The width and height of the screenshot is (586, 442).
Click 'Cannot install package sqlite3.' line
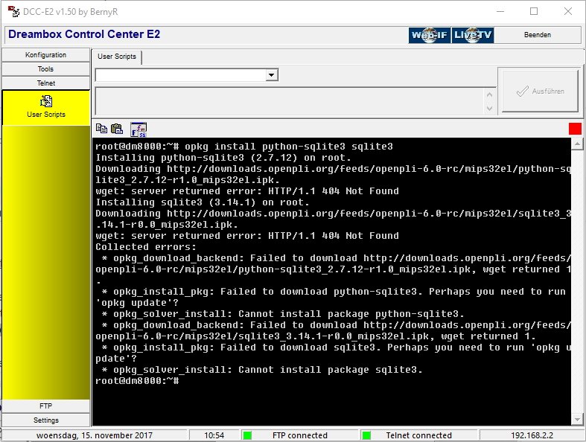[x=331, y=370]
